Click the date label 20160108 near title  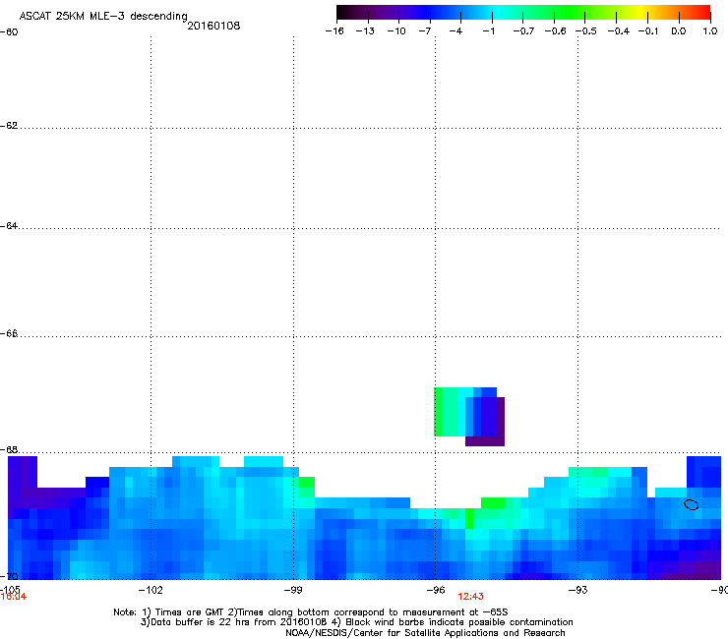point(213,26)
